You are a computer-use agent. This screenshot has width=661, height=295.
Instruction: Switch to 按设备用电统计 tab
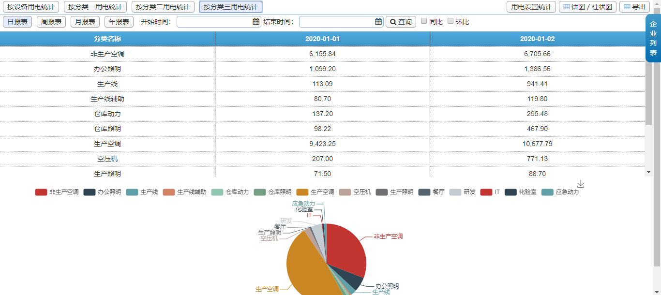pyautogui.click(x=31, y=7)
